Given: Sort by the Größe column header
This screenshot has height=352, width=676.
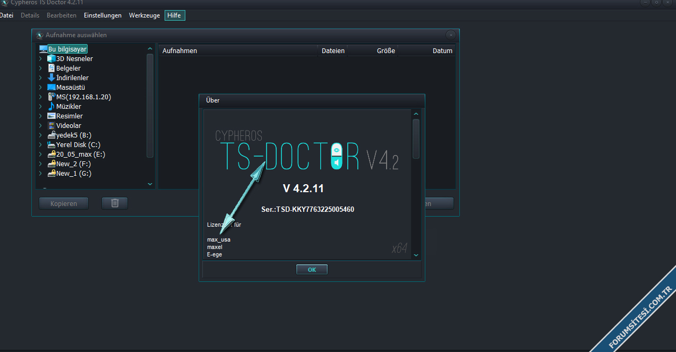Looking at the screenshot, I should click(373, 51).
